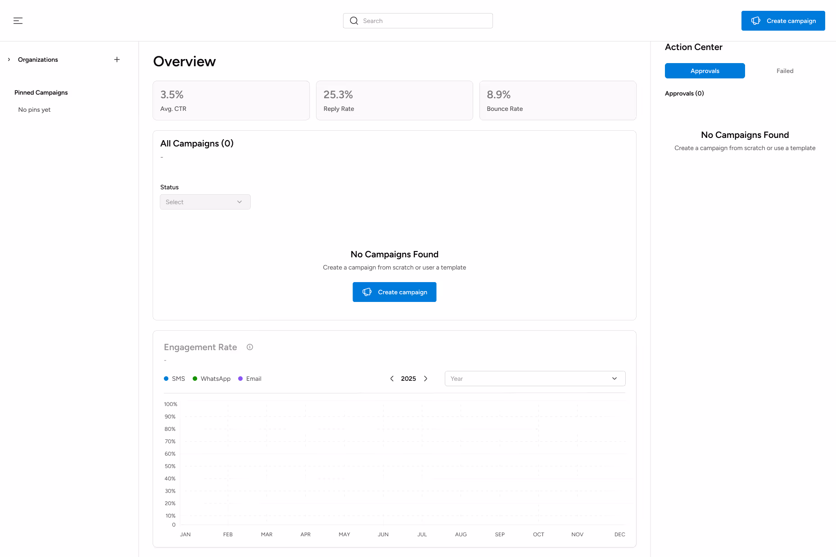
Task: Select the Approvals tab in Action Center
Action: pos(705,71)
